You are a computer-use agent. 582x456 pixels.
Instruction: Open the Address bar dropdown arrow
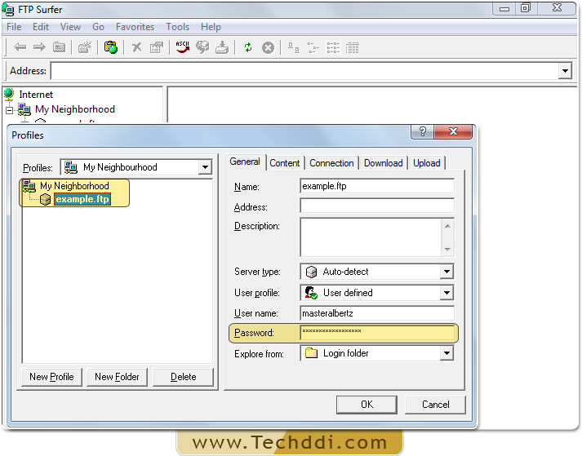(x=565, y=70)
